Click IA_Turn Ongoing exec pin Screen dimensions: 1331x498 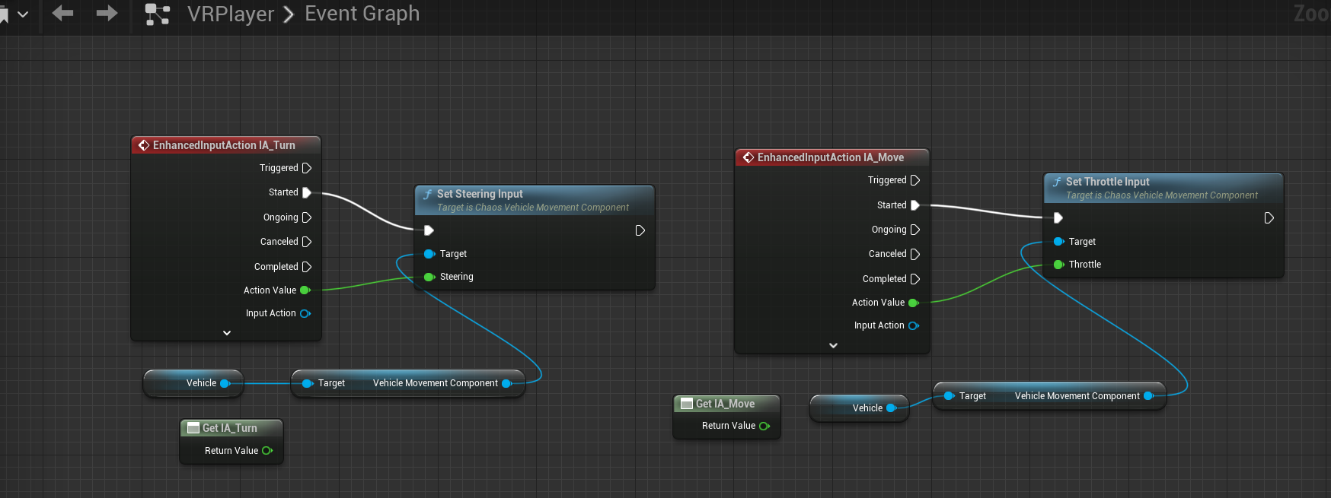(307, 217)
